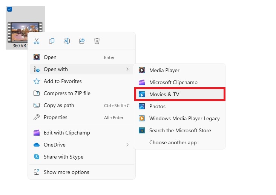Click the Share icon
The width and height of the screenshot is (276, 195).
tap(82, 41)
